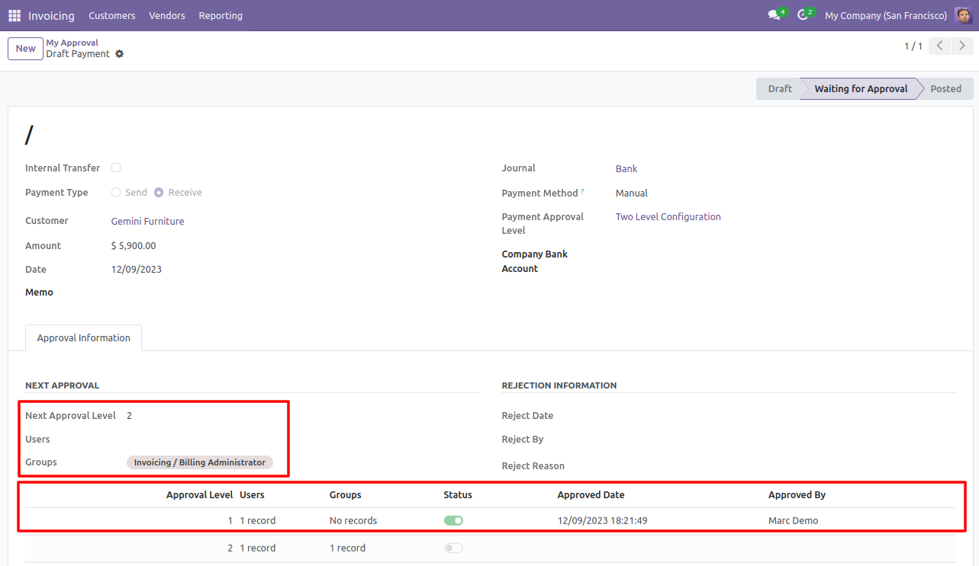Select the Receive payment type radio
This screenshot has height=566, width=979.
tap(159, 193)
